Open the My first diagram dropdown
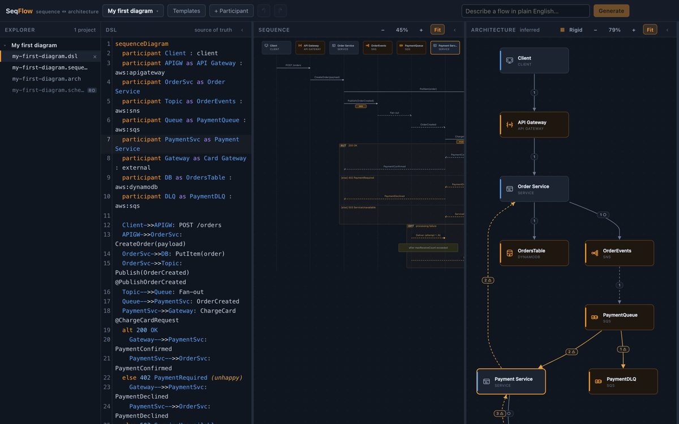 [x=133, y=11]
